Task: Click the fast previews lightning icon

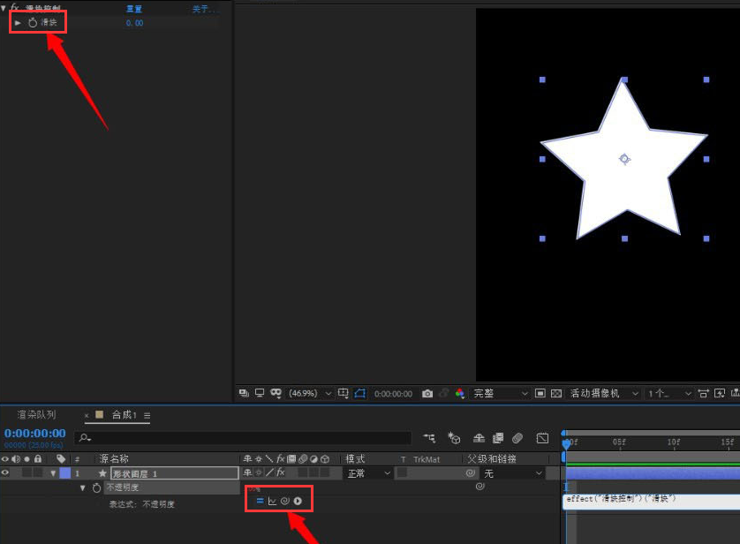Action: pos(719,394)
